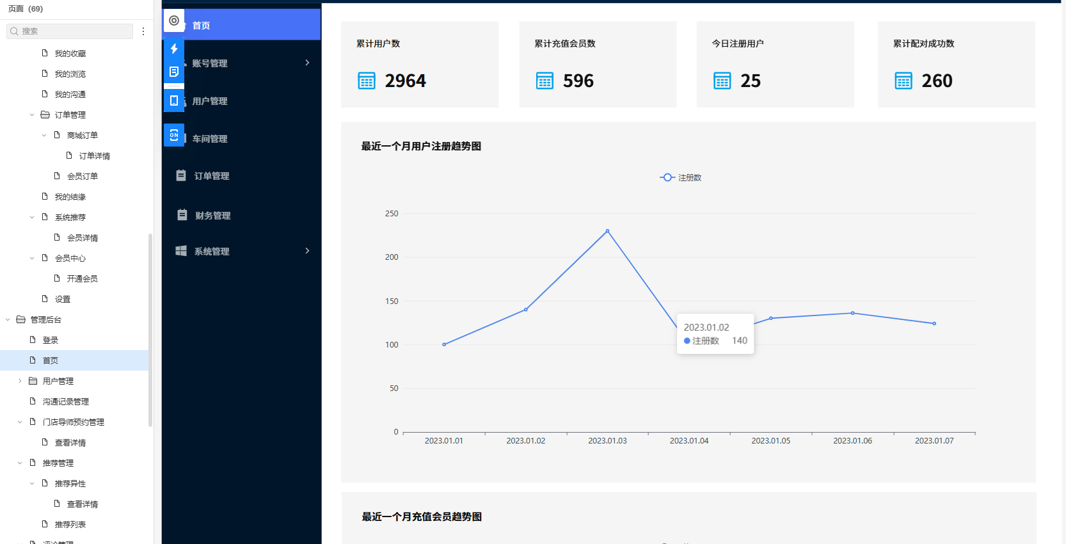Click the page search field
The image size is (1066, 544).
tap(74, 31)
